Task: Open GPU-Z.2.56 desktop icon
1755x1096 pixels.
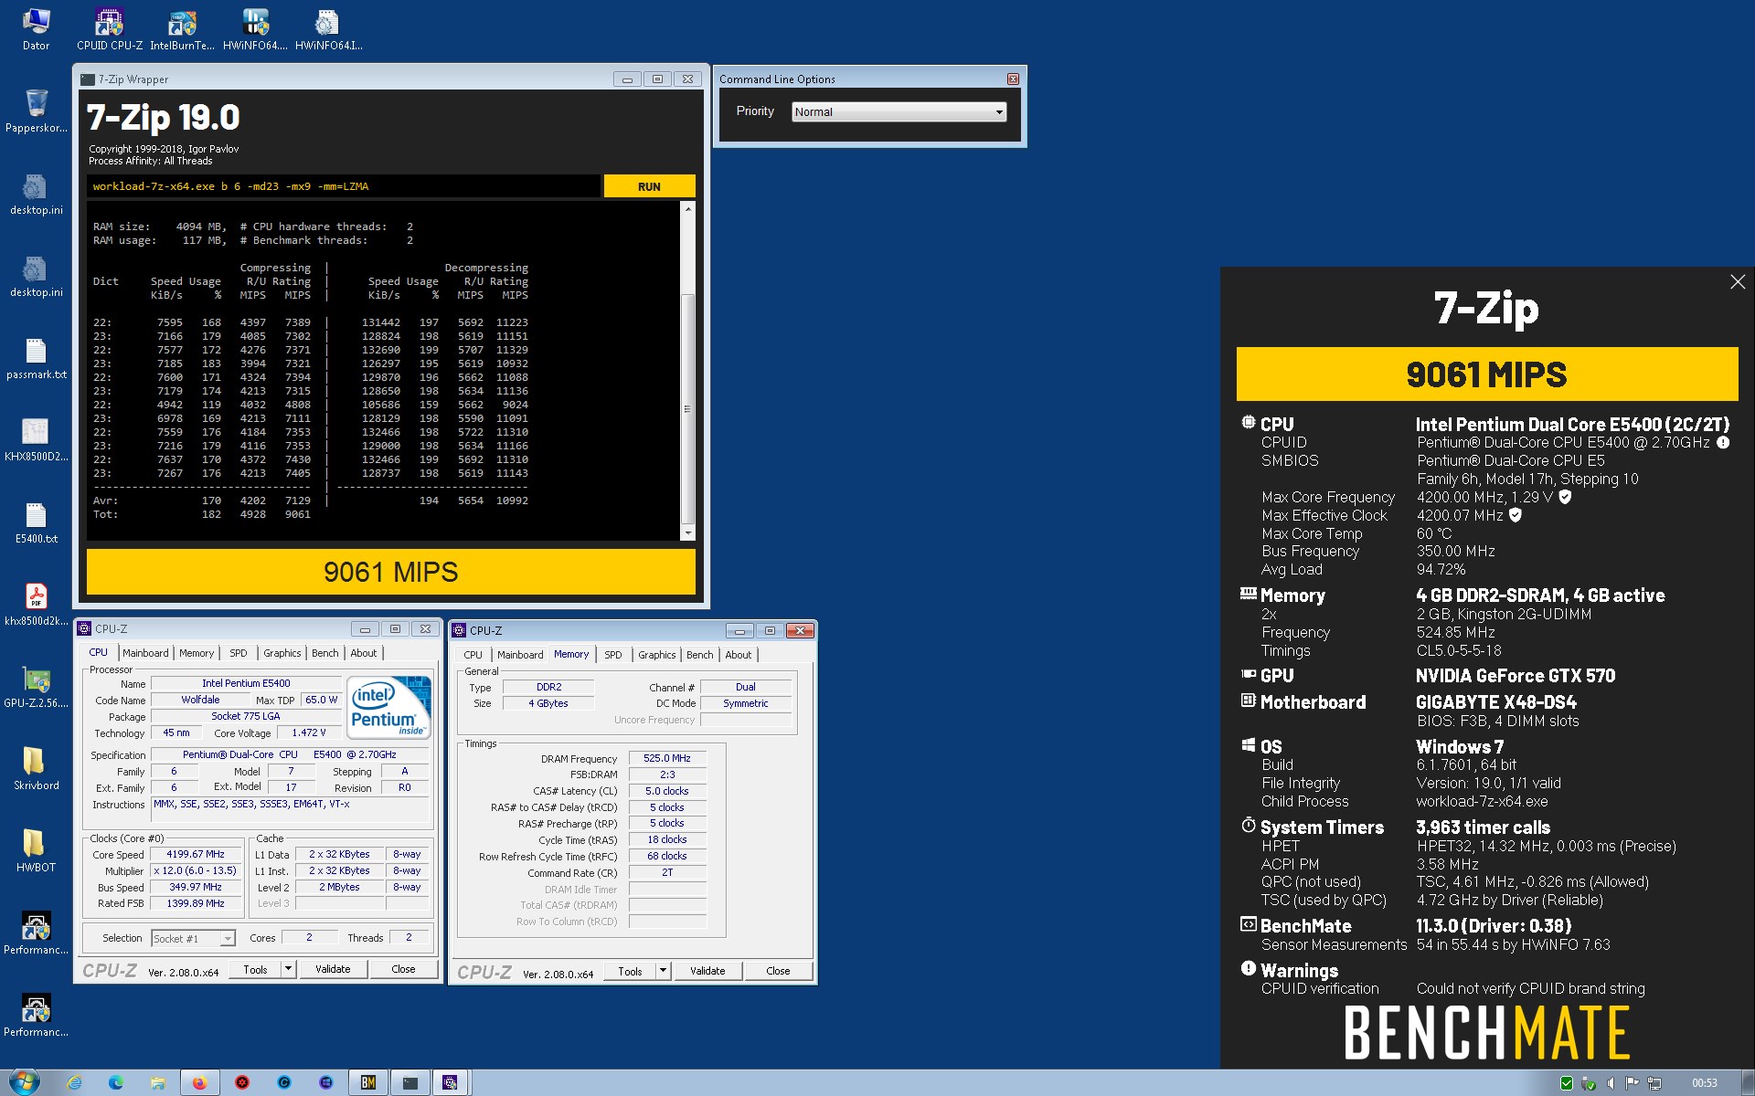Action: pyautogui.click(x=36, y=686)
